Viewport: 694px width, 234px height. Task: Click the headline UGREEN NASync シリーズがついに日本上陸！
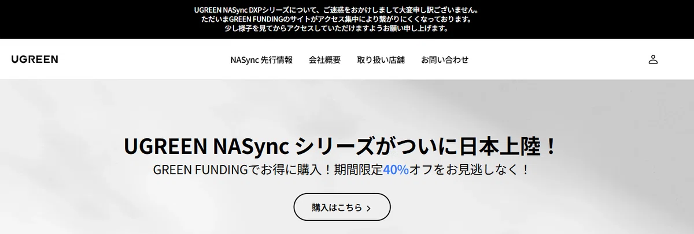341,146
